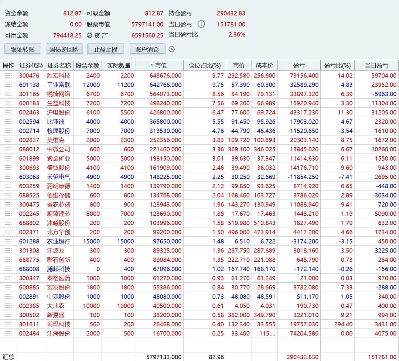Viewport: 399px width, 361px height.
Task: Click the 59704.00 daily profit cell
Action: [384, 76]
